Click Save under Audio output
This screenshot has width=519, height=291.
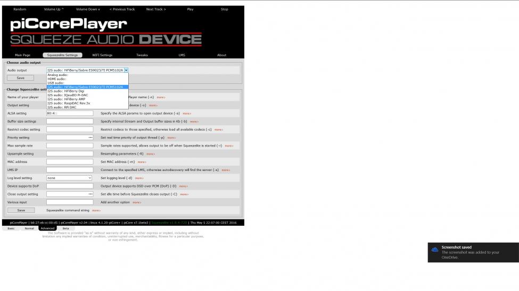click(x=21, y=78)
